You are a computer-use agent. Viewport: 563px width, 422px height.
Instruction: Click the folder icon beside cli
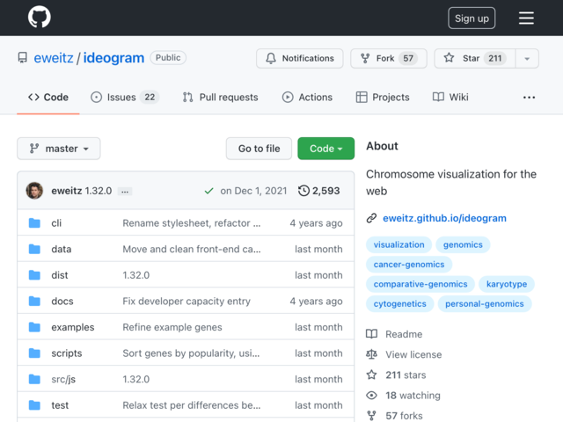point(34,222)
